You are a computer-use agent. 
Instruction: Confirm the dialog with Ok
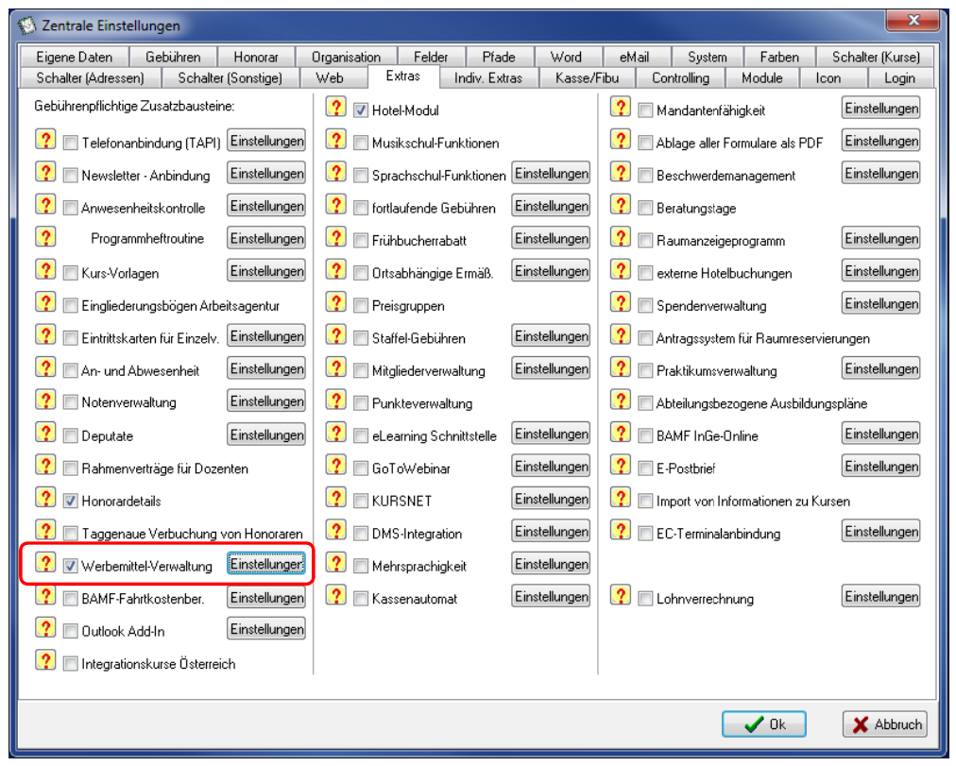pos(764,723)
